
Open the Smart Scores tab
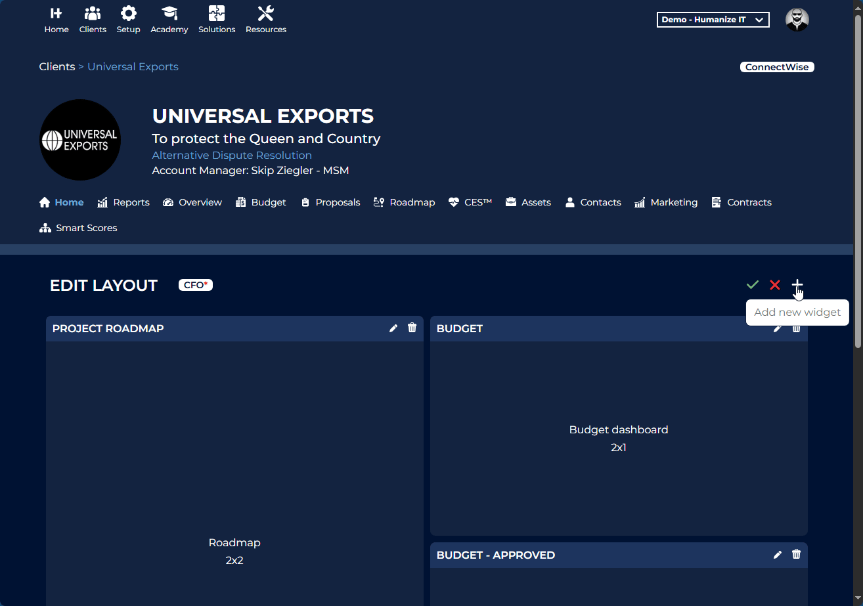[x=78, y=228]
